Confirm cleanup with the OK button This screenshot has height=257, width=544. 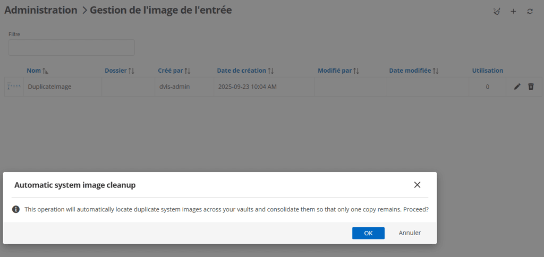(368, 233)
